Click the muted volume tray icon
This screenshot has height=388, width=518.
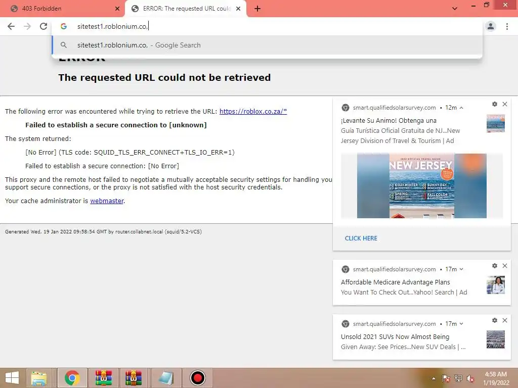[470, 378]
